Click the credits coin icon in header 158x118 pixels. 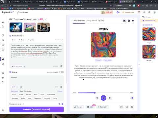pos(118,12)
